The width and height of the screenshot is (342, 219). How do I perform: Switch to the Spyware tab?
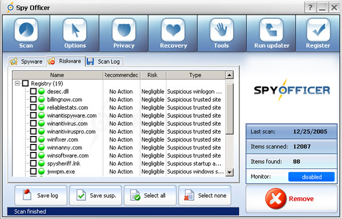pos(27,61)
